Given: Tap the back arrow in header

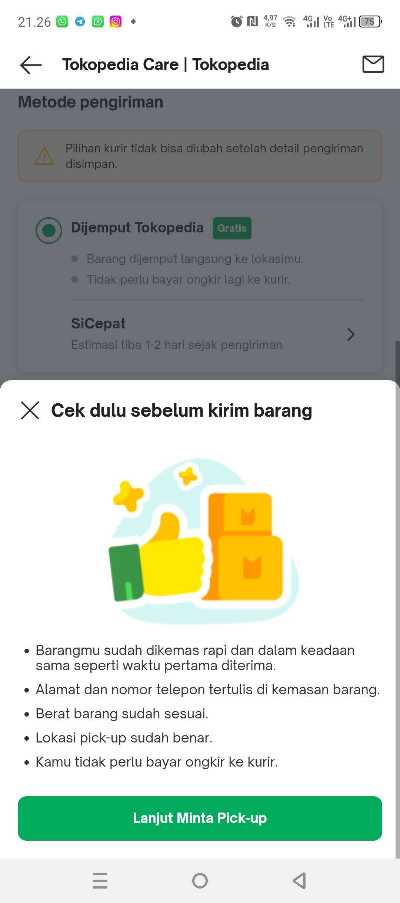Looking at the screenshot, I should pos(31,65).
